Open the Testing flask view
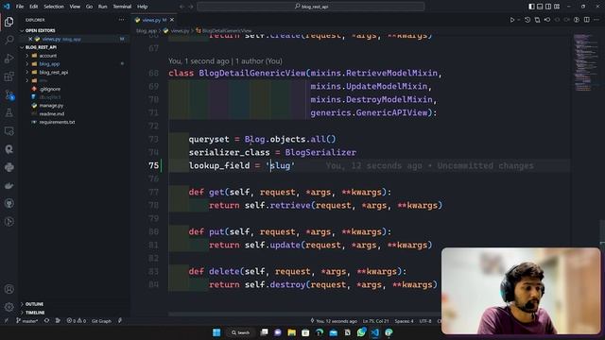 9,113
